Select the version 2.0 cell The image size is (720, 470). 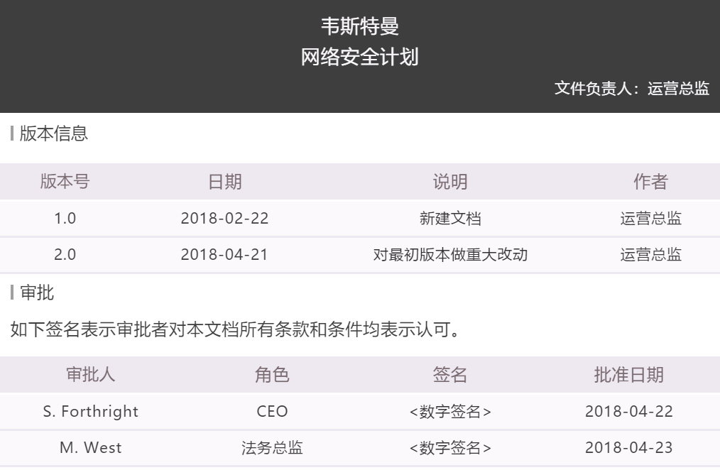pos(65,256)
